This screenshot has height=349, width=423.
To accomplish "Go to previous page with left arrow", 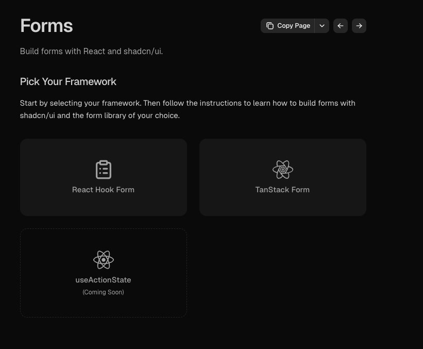I will tap(341, 26).
